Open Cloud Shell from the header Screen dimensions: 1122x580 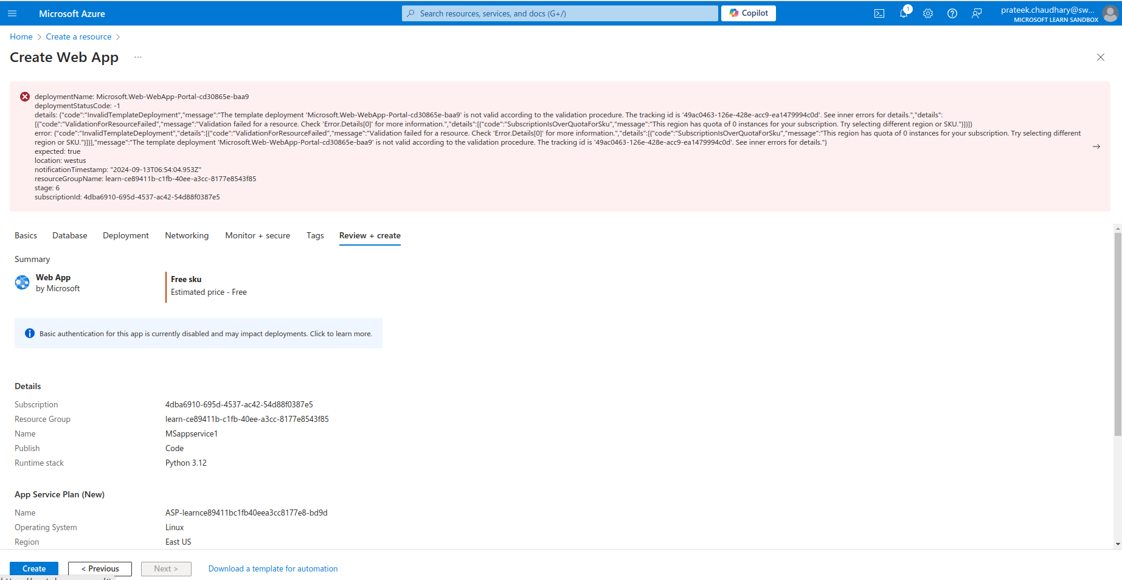pyautogui.click(x=879, y=13)
